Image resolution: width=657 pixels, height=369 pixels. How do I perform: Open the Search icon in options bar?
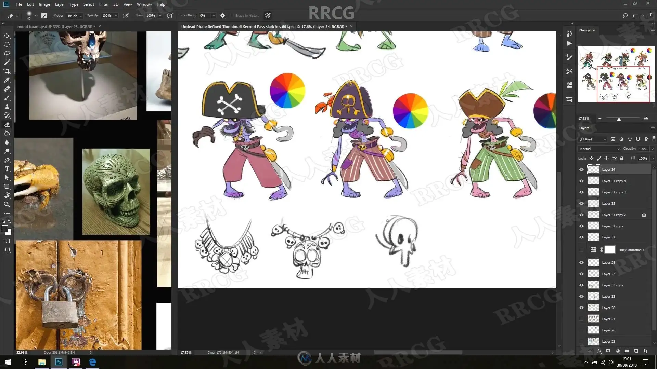coord(625,16)
